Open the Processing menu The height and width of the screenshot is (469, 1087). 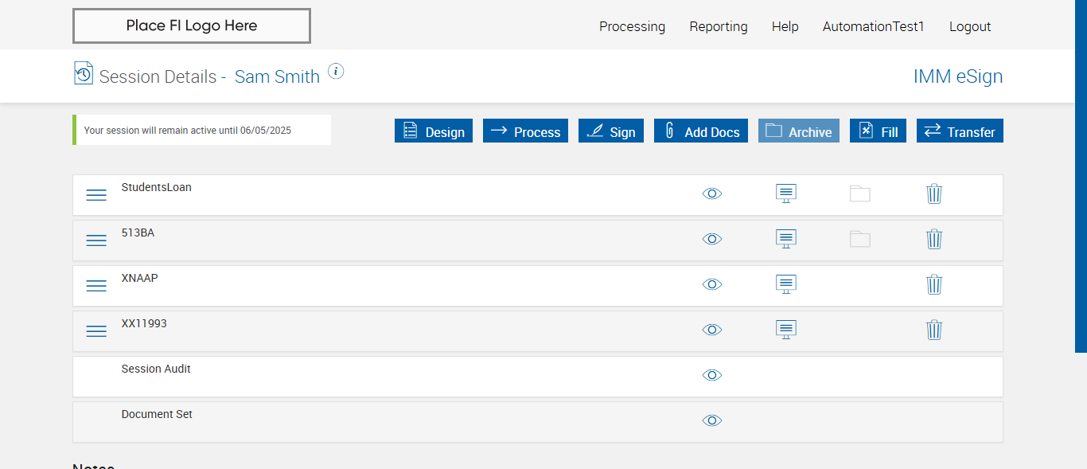point(632,26)
